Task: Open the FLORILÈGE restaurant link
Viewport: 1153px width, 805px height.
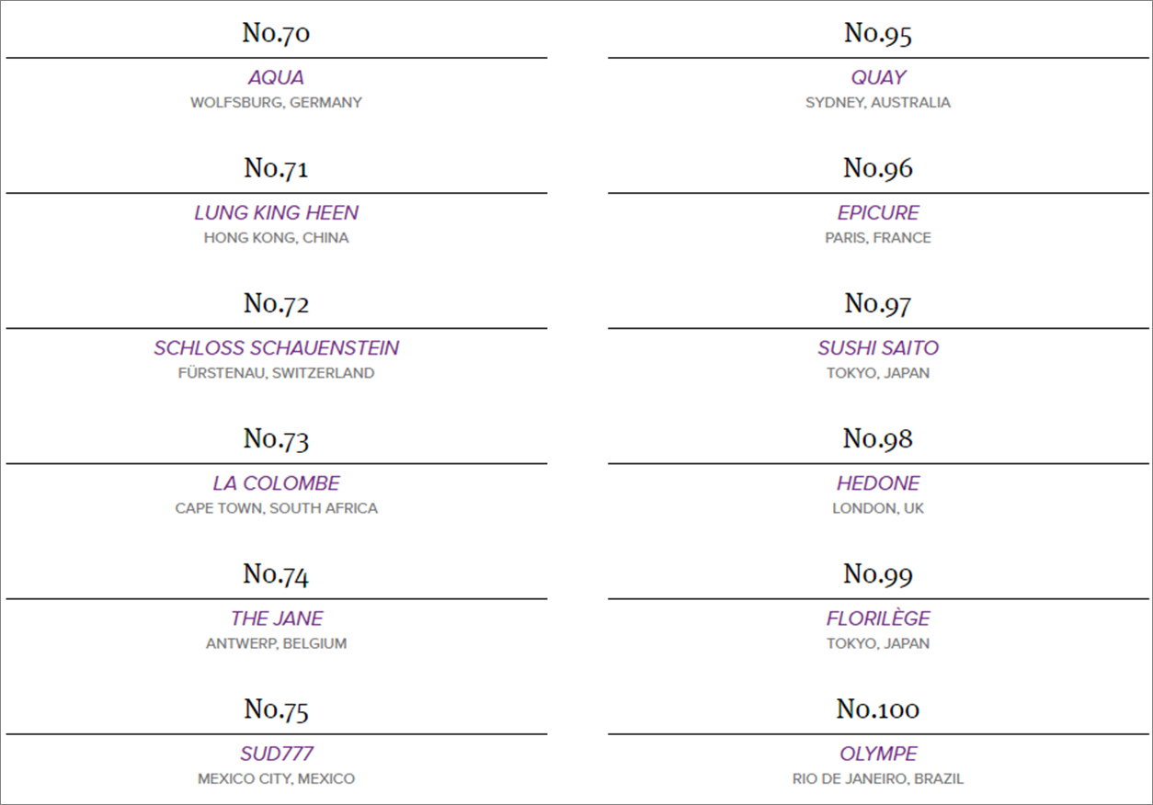Action: 878,618
